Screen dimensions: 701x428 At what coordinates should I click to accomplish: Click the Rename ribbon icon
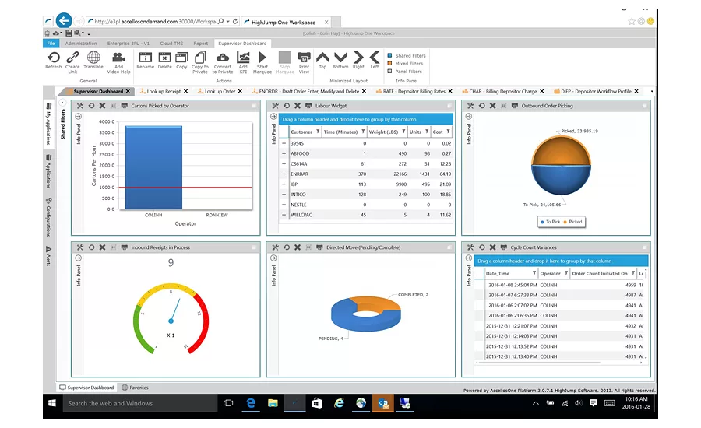[146, 58]
